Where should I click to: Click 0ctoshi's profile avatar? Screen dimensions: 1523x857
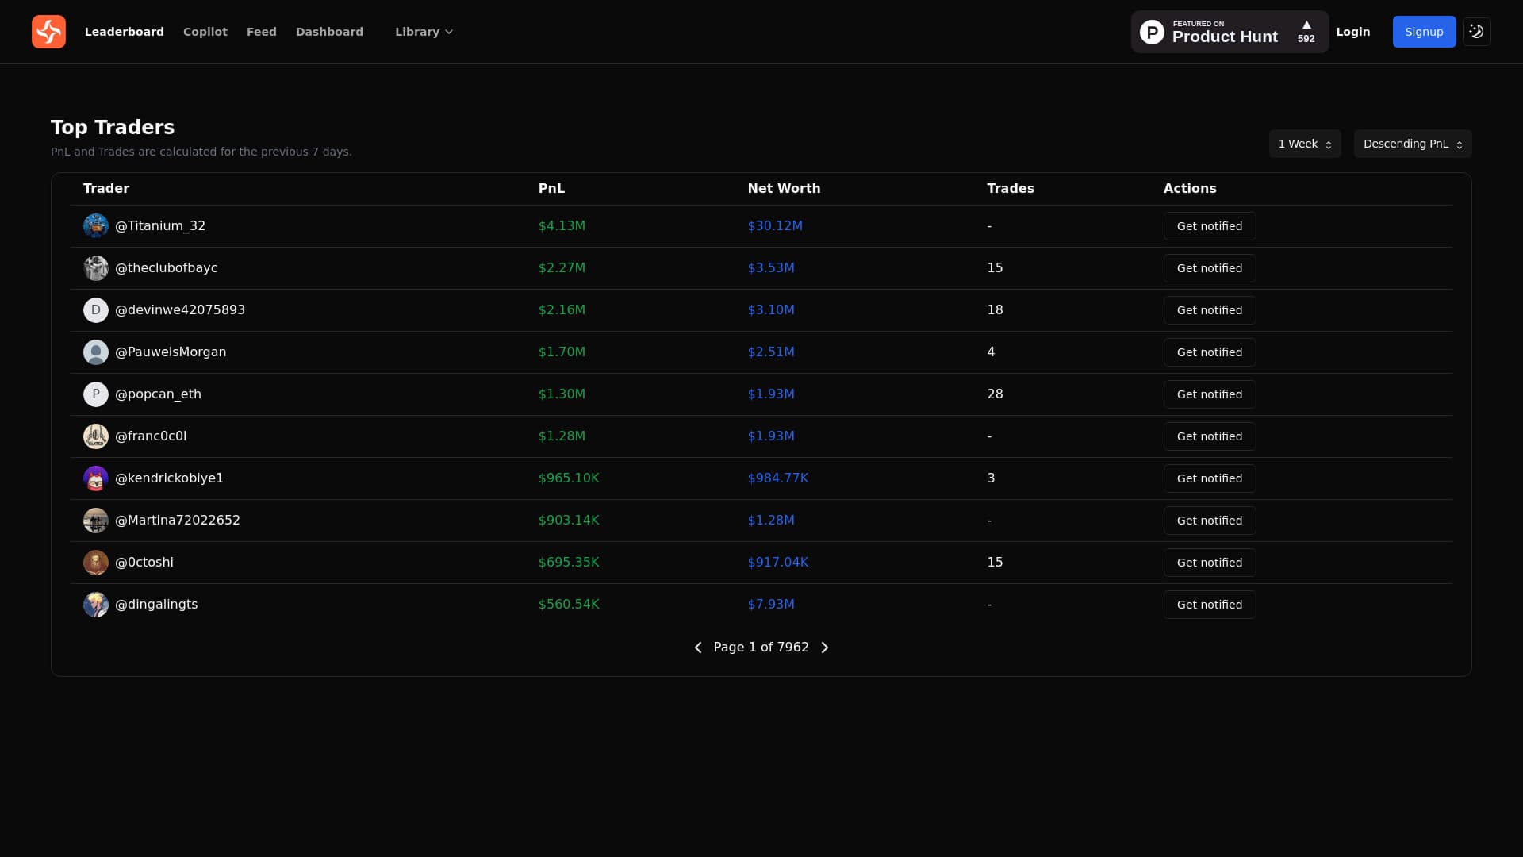click(x=96, y=563)
